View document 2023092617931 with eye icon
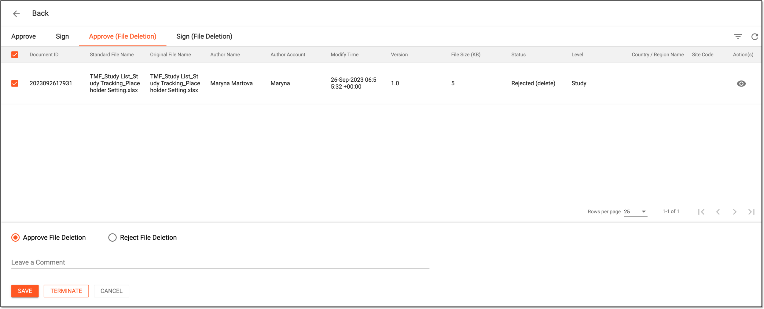Viewport: 764px width, 309px height. (741, 83)
